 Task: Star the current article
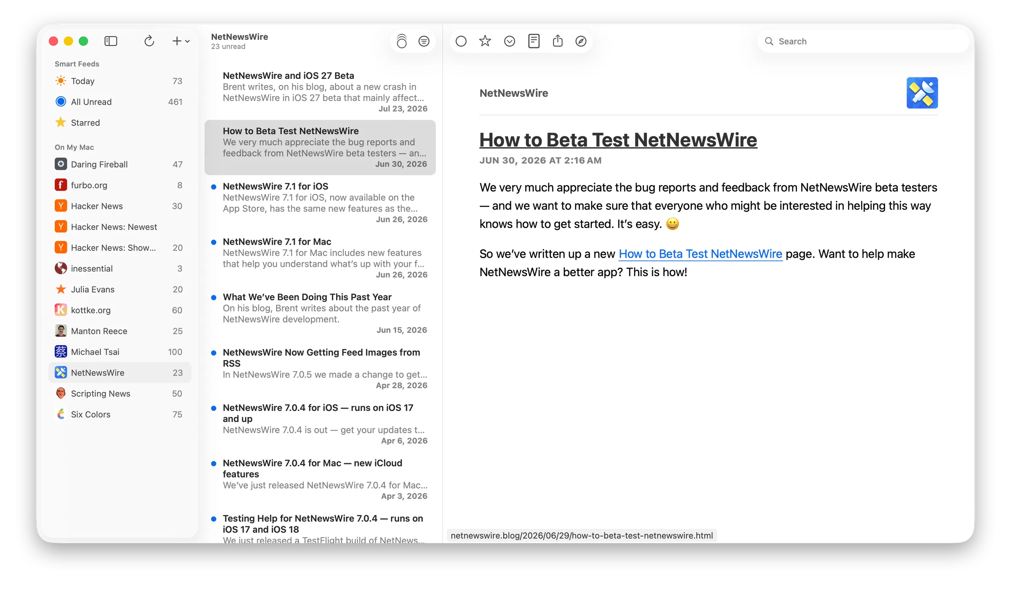coord(485,41)
